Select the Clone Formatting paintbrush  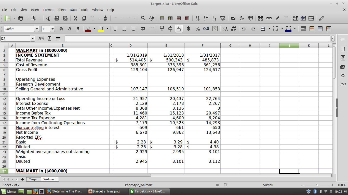pyautogui.click(x=105, y=18)
